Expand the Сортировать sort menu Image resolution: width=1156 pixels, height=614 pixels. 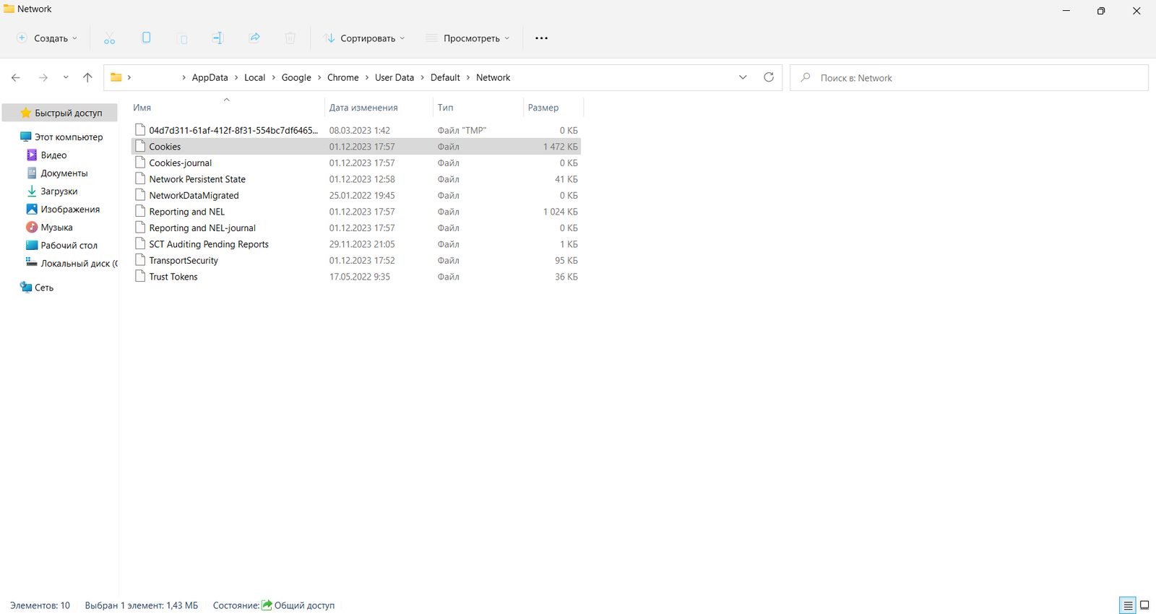pos(364,38)
